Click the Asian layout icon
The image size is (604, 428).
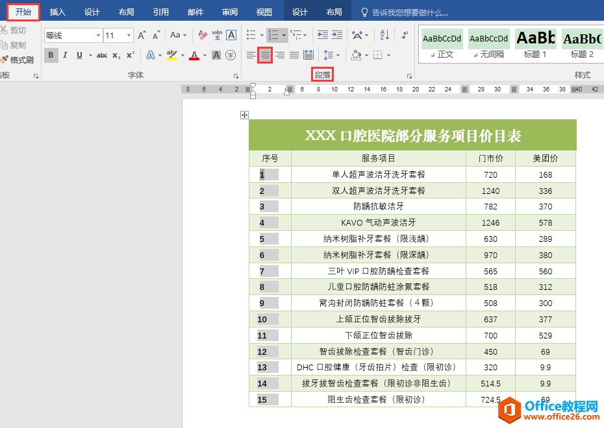click(357, 36)
